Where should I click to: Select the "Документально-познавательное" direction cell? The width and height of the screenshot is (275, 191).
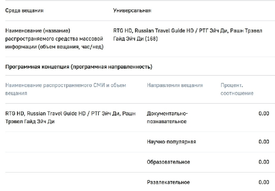[167, 117]
